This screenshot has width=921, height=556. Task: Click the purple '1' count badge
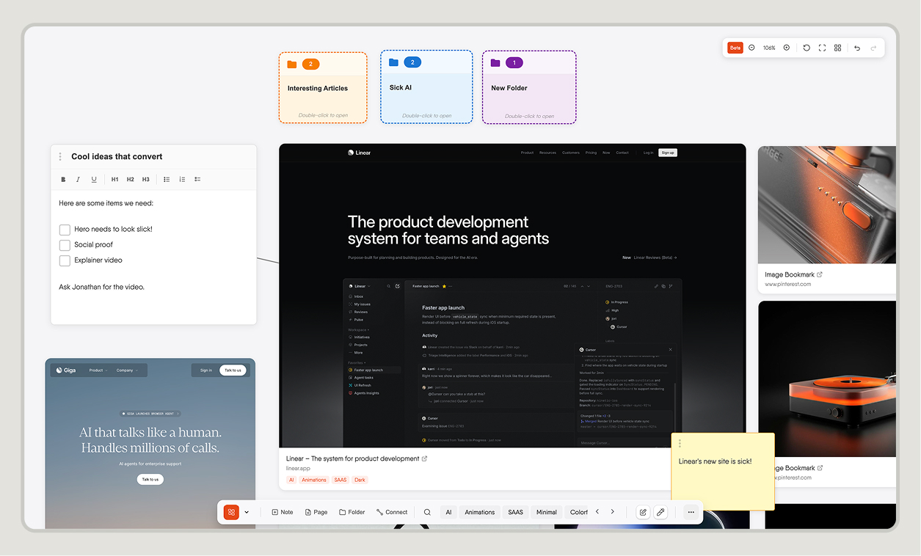(x=514, y=63)
